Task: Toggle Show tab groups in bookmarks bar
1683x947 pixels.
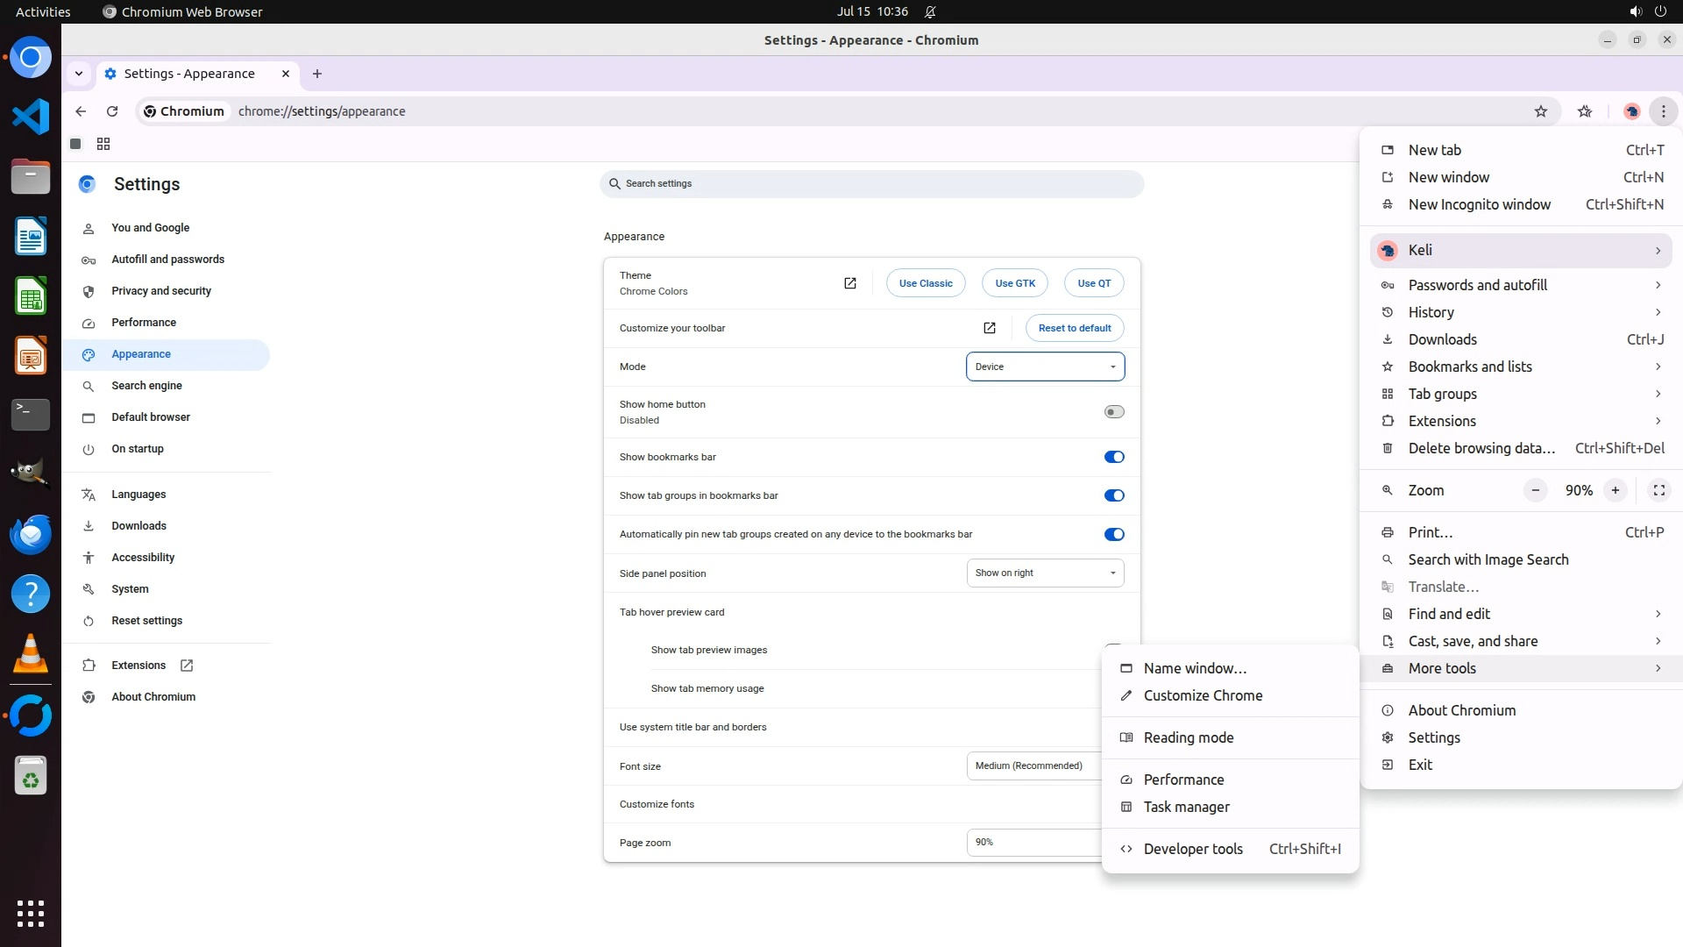Action: click(1113, 495)
